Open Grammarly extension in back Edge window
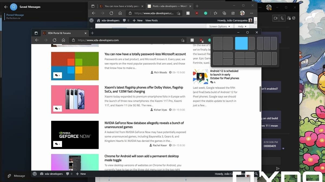The image size is (325, 182). [206, 13]
